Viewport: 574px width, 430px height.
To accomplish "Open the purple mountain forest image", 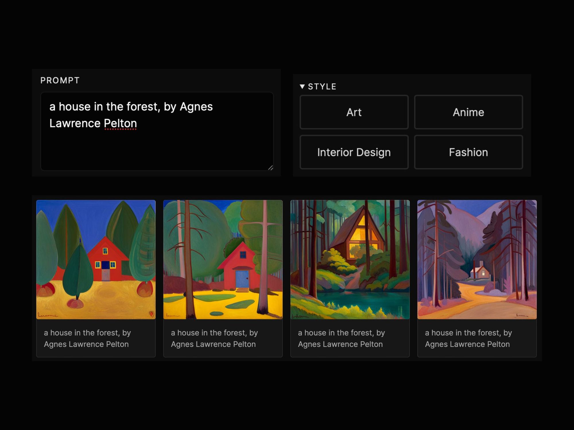I will pos(477,259).
